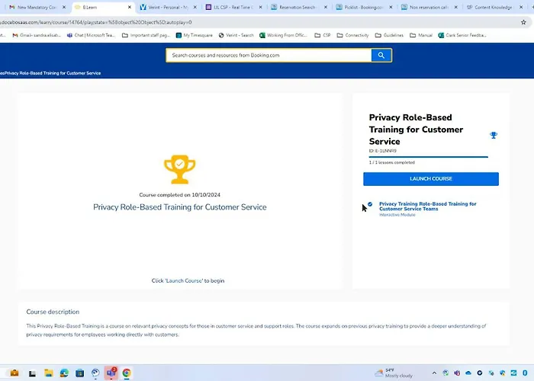Screen dimensions: 534x381
Task: Expand the hidden system tray icons chevron
Action: pyautogui.click(x=435, y=373)
